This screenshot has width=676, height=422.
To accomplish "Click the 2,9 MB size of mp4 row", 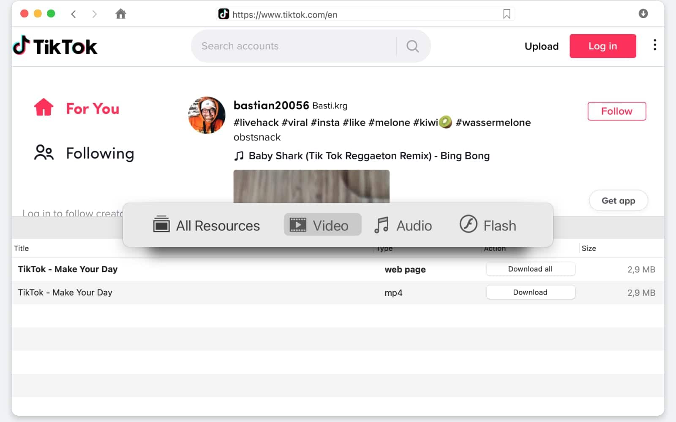I will coord(641,292).
